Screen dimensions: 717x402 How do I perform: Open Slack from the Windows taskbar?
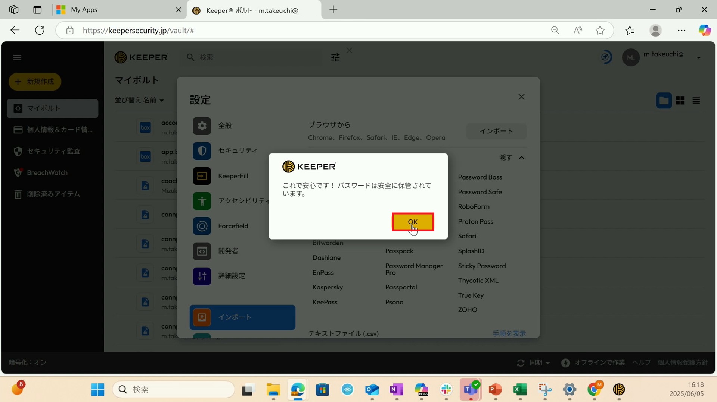coord(446,390)
